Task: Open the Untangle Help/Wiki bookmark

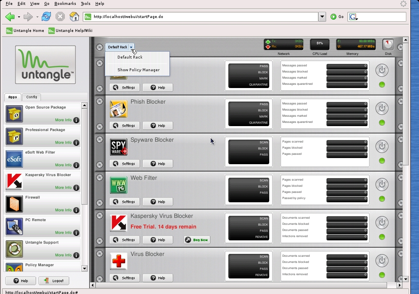Action: [70, 30]
